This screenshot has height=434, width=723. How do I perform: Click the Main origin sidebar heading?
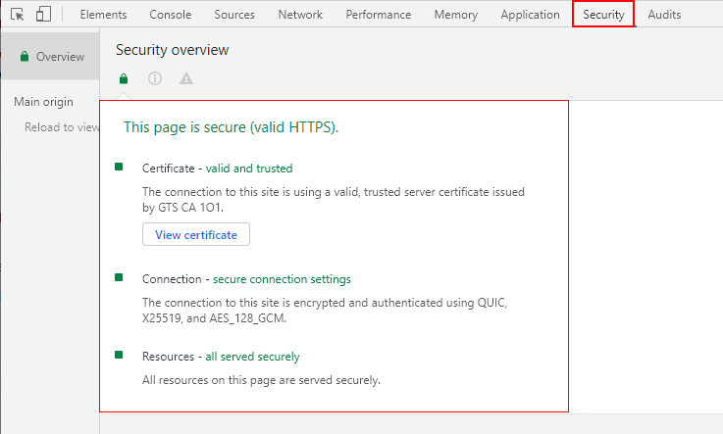point(45,102)
